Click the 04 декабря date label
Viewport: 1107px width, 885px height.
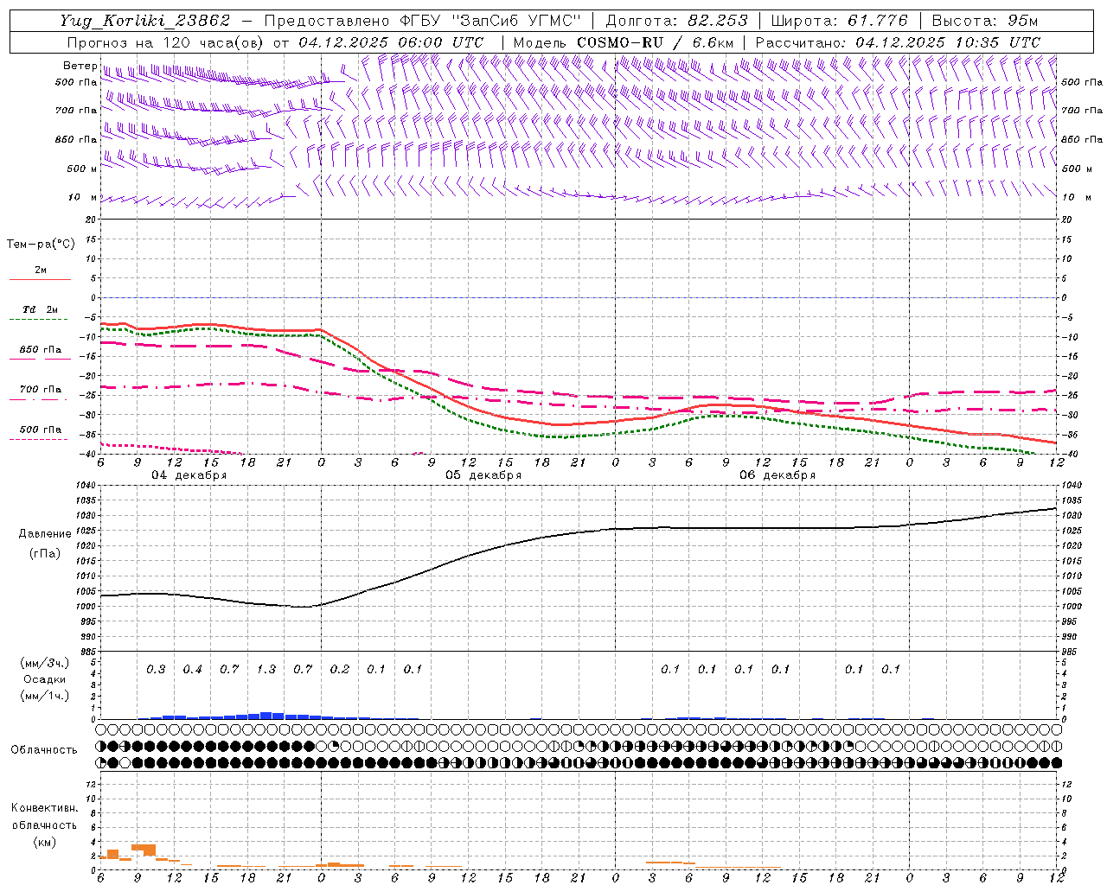coord(189,475)
